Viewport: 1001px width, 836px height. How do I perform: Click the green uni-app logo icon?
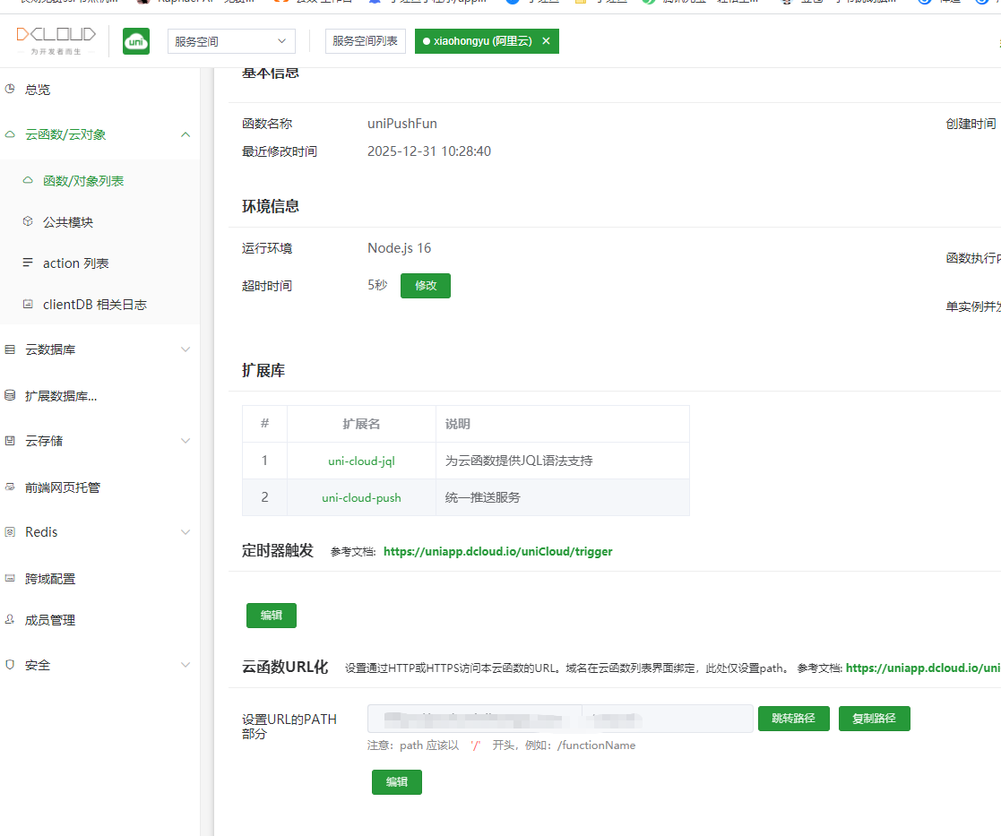(135, 41)
